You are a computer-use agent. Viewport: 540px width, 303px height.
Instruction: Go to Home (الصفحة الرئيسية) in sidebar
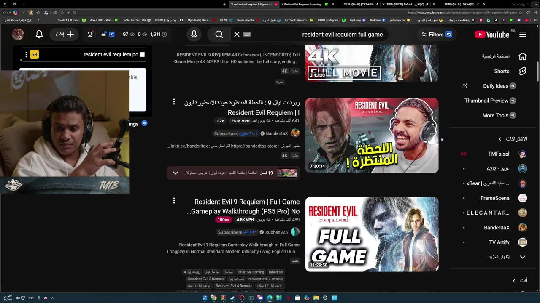click(504, 56)
